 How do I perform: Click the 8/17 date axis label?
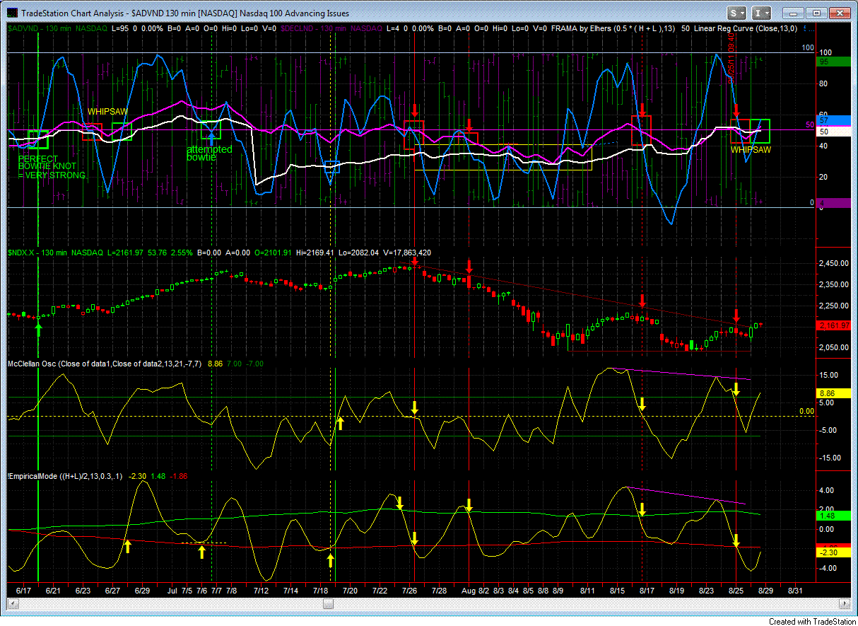click(647, 590)
